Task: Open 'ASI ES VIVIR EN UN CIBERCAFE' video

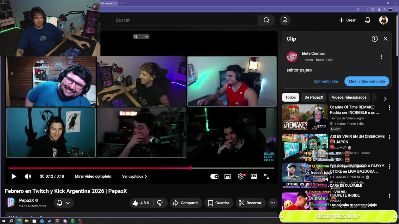Action: click(x=357, y=139)
